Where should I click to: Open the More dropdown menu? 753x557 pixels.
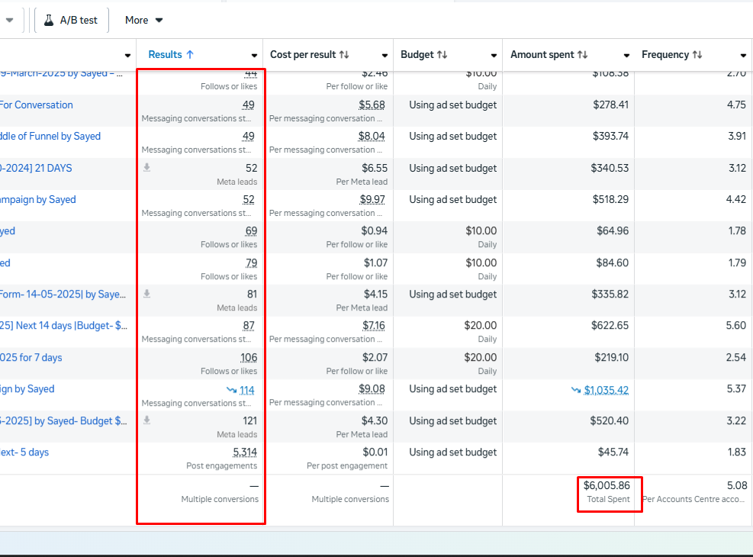pos(144,20)
